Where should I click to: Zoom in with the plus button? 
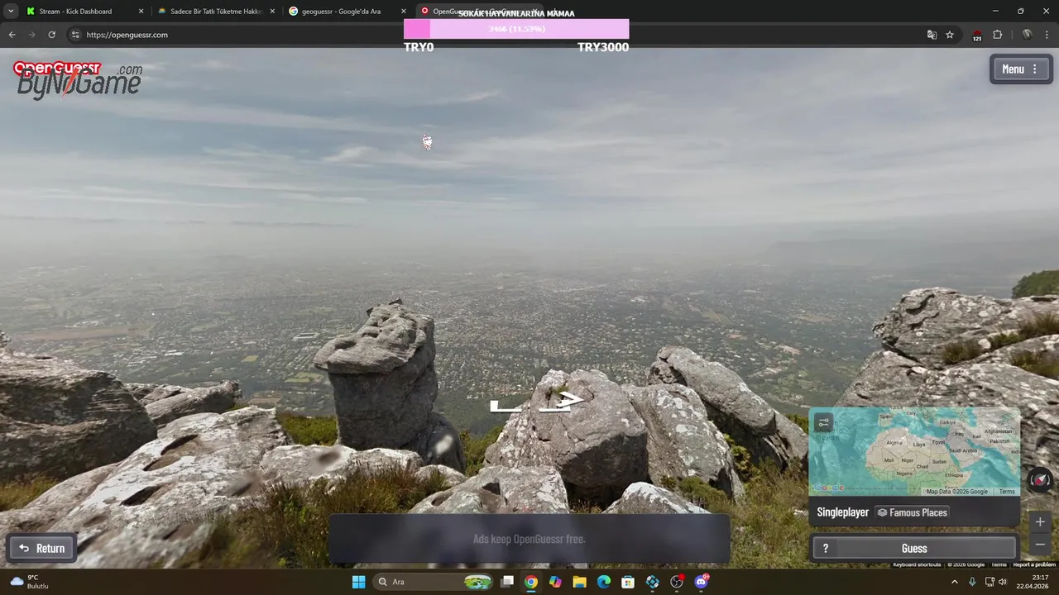1040,521
